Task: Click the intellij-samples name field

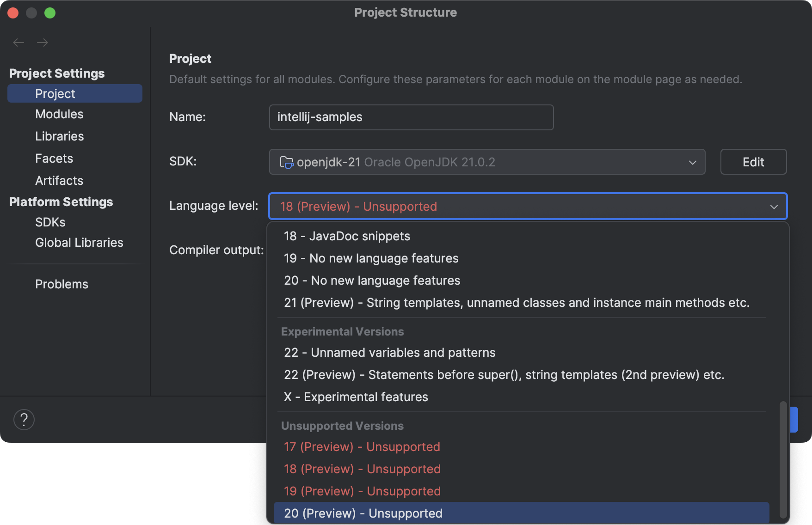Action: 411,117
